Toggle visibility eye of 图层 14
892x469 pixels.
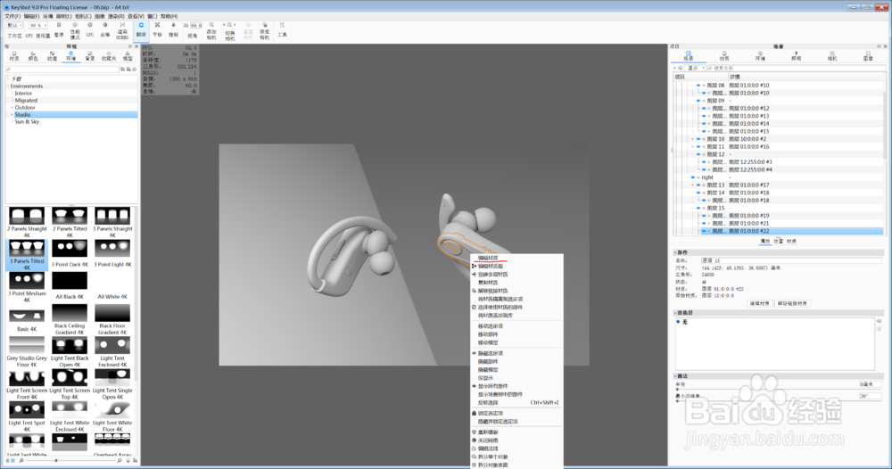(x=698, y=193)
